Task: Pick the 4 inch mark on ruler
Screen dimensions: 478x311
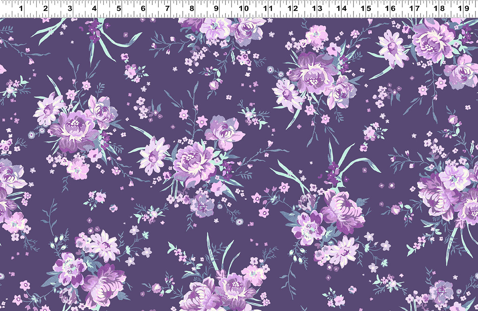Action: click(94, 8)
